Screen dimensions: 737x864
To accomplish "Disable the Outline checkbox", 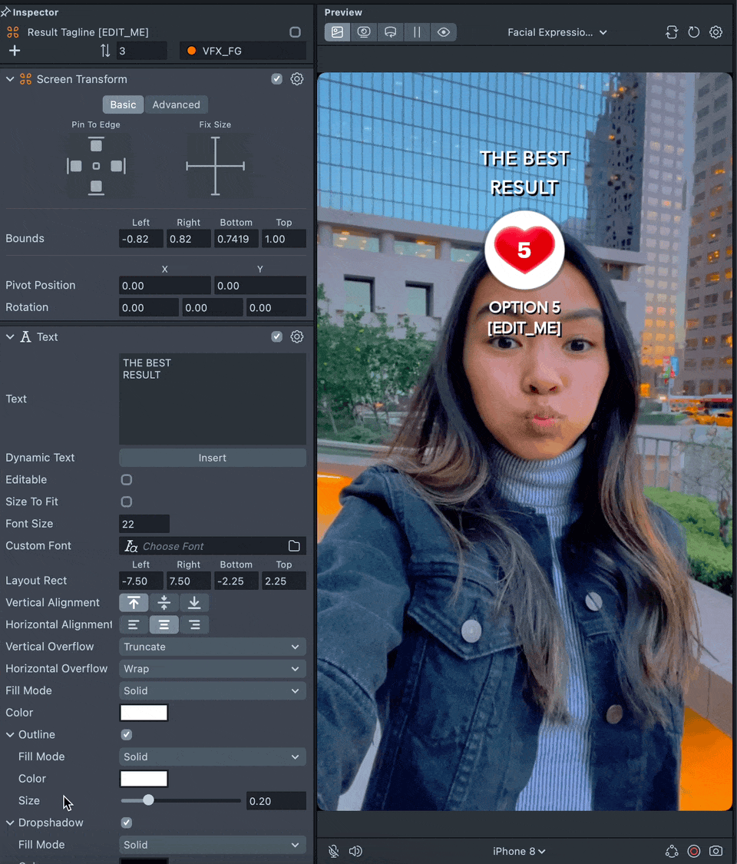I will [127, 735].
